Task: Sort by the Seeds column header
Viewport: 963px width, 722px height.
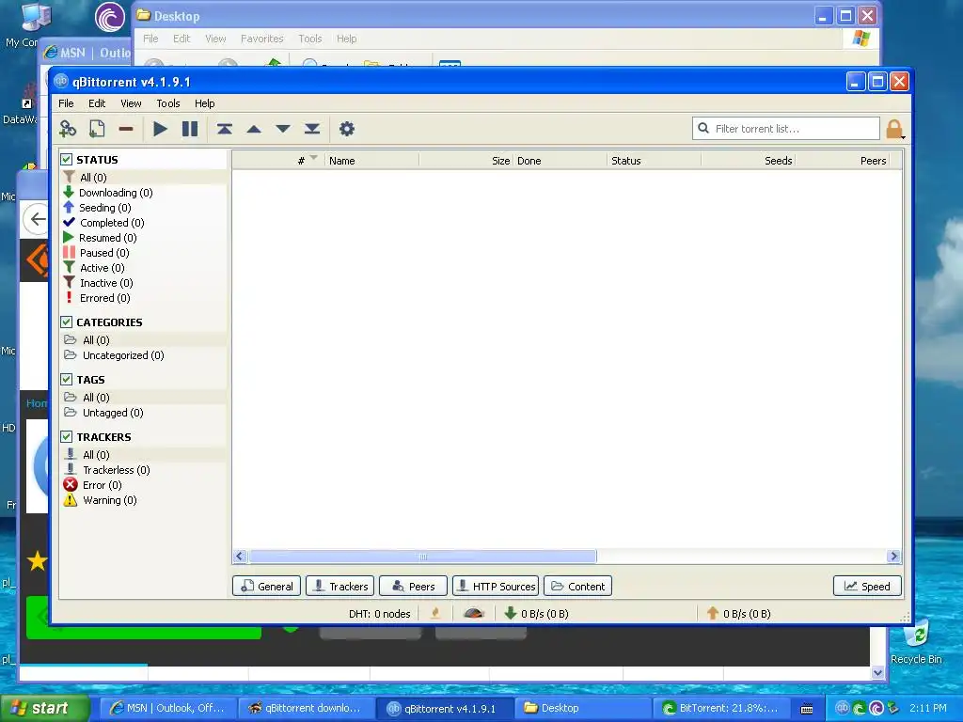Action: [x=748, y=160]
